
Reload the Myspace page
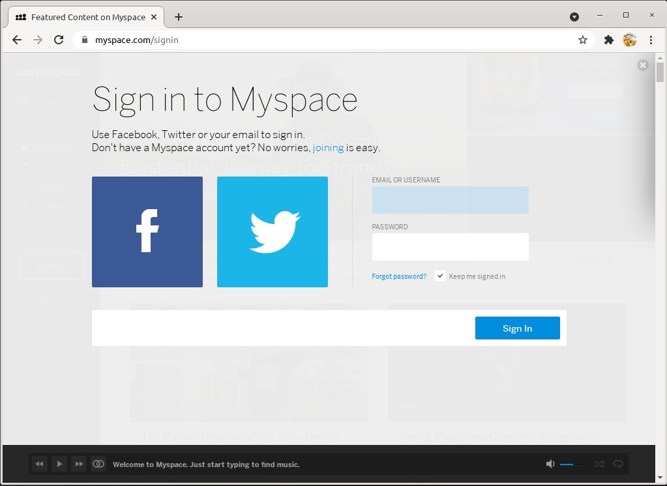[59, 40]
